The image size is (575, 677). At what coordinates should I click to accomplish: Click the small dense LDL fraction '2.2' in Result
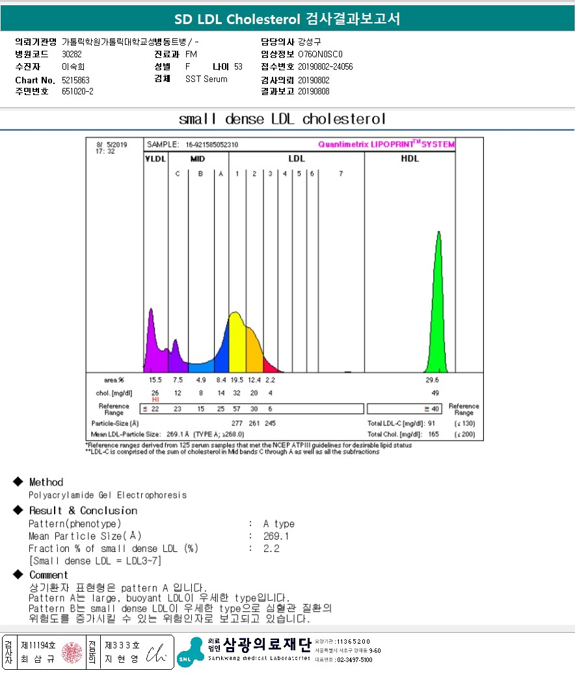tap(271, 549)
